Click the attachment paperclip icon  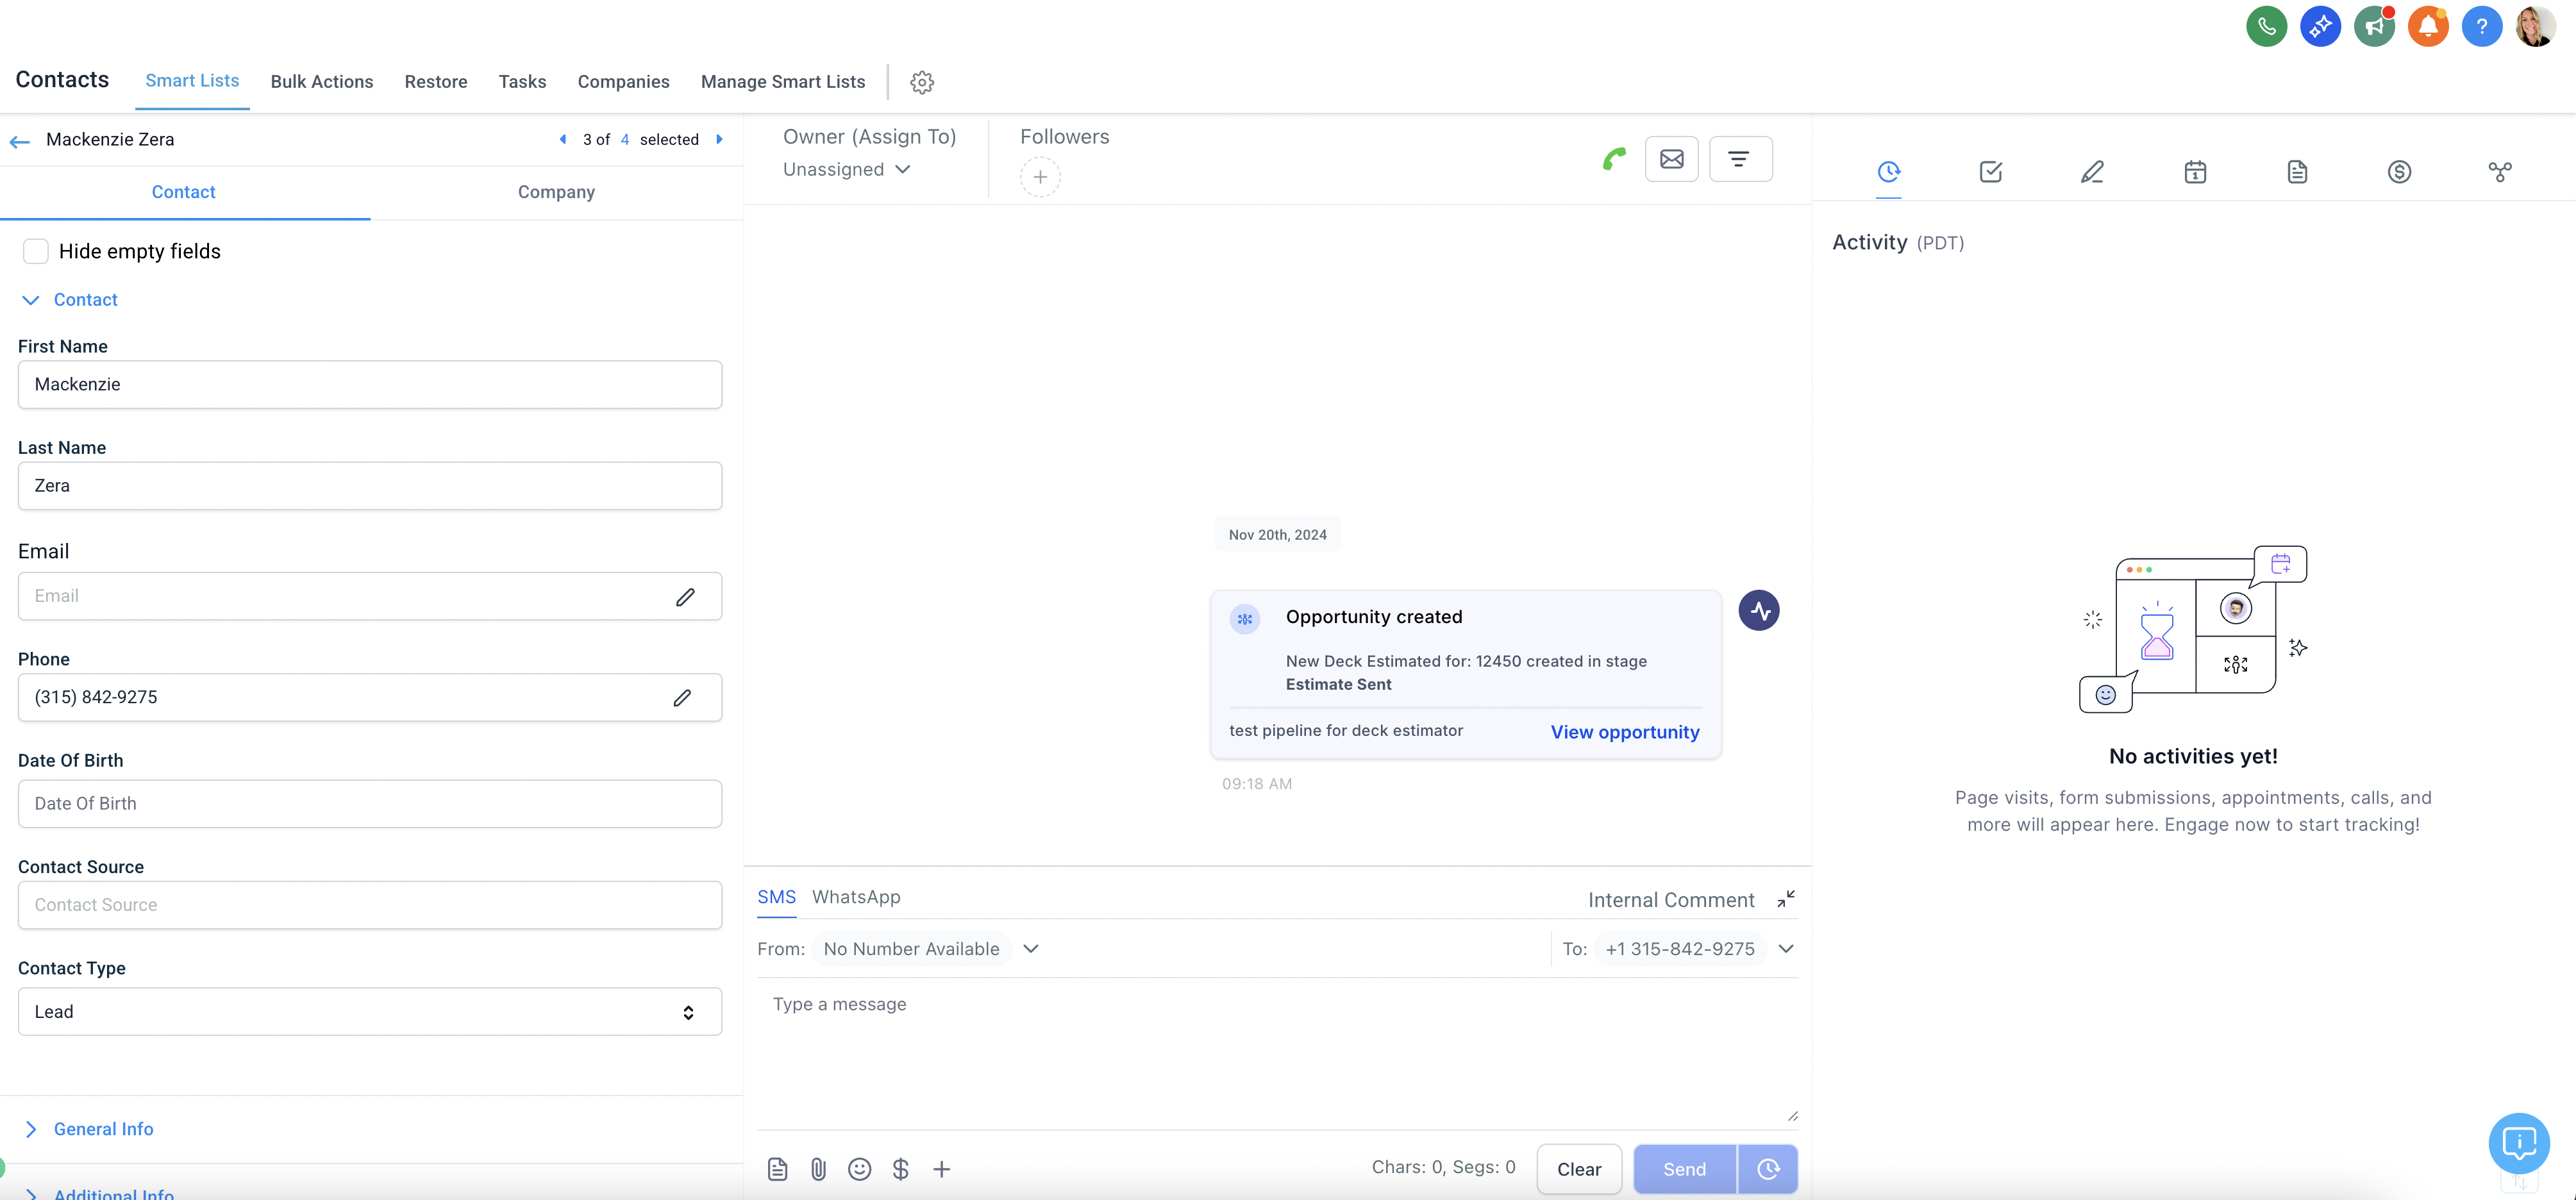[818, 1169]
